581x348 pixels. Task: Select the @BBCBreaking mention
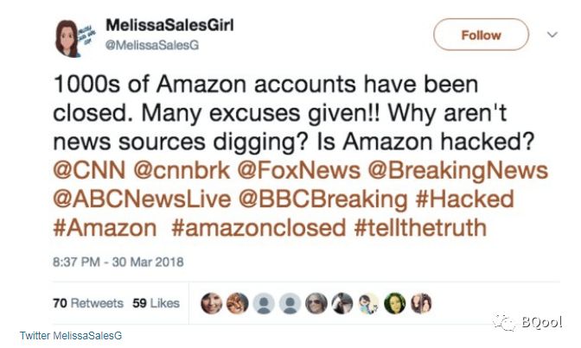315,199
